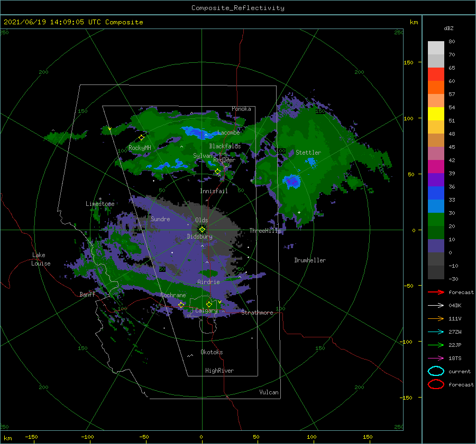The height and width of the screenshot is (444, 476).
Task: Click the Banff city label
Action: pyautogui.click(x=87, y=294)
